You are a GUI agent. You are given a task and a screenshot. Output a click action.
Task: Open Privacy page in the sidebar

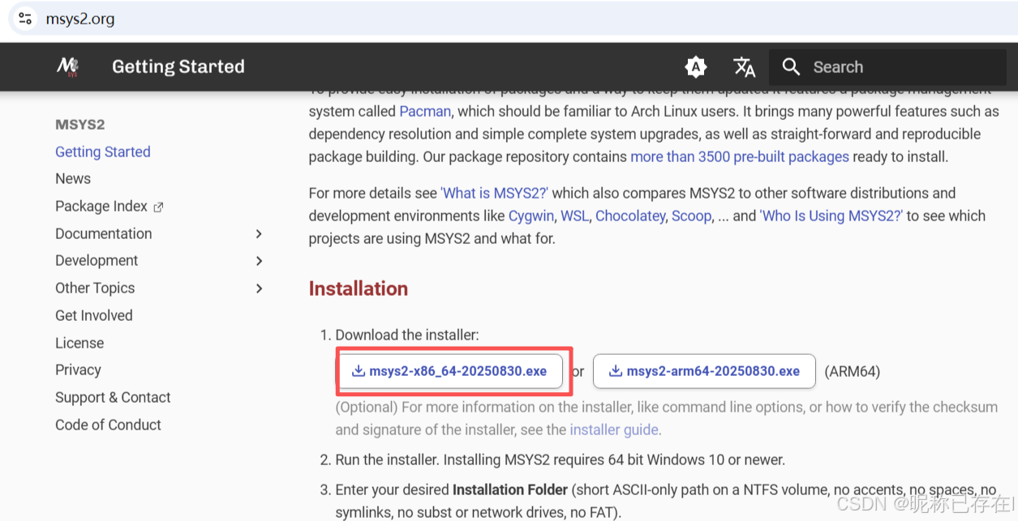(78, 369)
